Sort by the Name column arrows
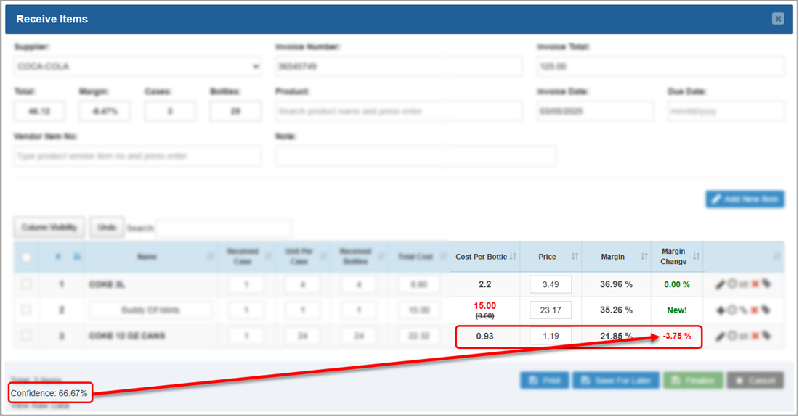Image resolution: width=799 pixels, height=417 pixels. point(210,256)
